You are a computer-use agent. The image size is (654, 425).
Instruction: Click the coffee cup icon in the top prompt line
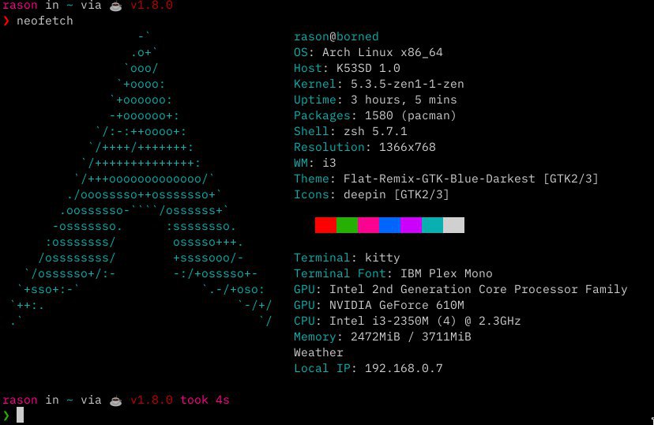click(x=115, y=6)
